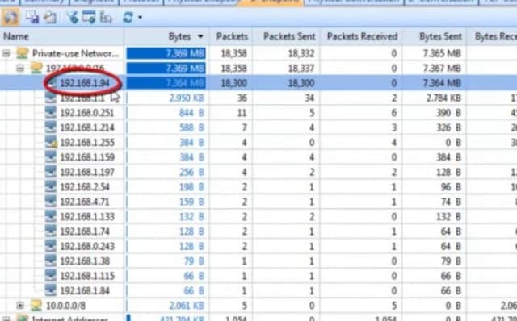The width and height of the screenshot is (517, 321).
Task: Click the "844 B" bytes cell
Action: 191,113
